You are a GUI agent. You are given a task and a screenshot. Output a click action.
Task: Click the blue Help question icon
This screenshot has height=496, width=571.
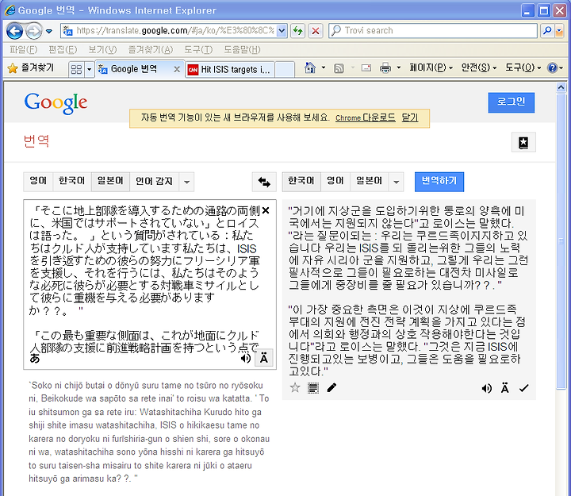pos(553,67)
